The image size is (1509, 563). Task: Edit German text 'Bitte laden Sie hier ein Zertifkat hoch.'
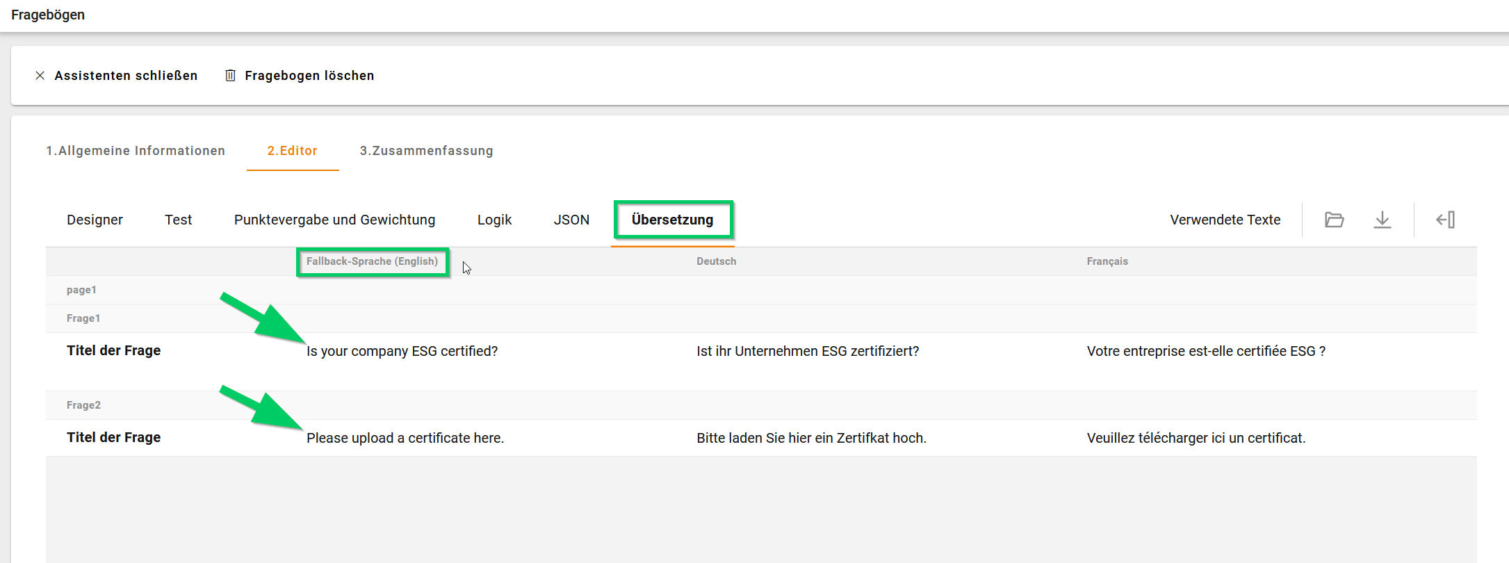[x=811, y=438]
